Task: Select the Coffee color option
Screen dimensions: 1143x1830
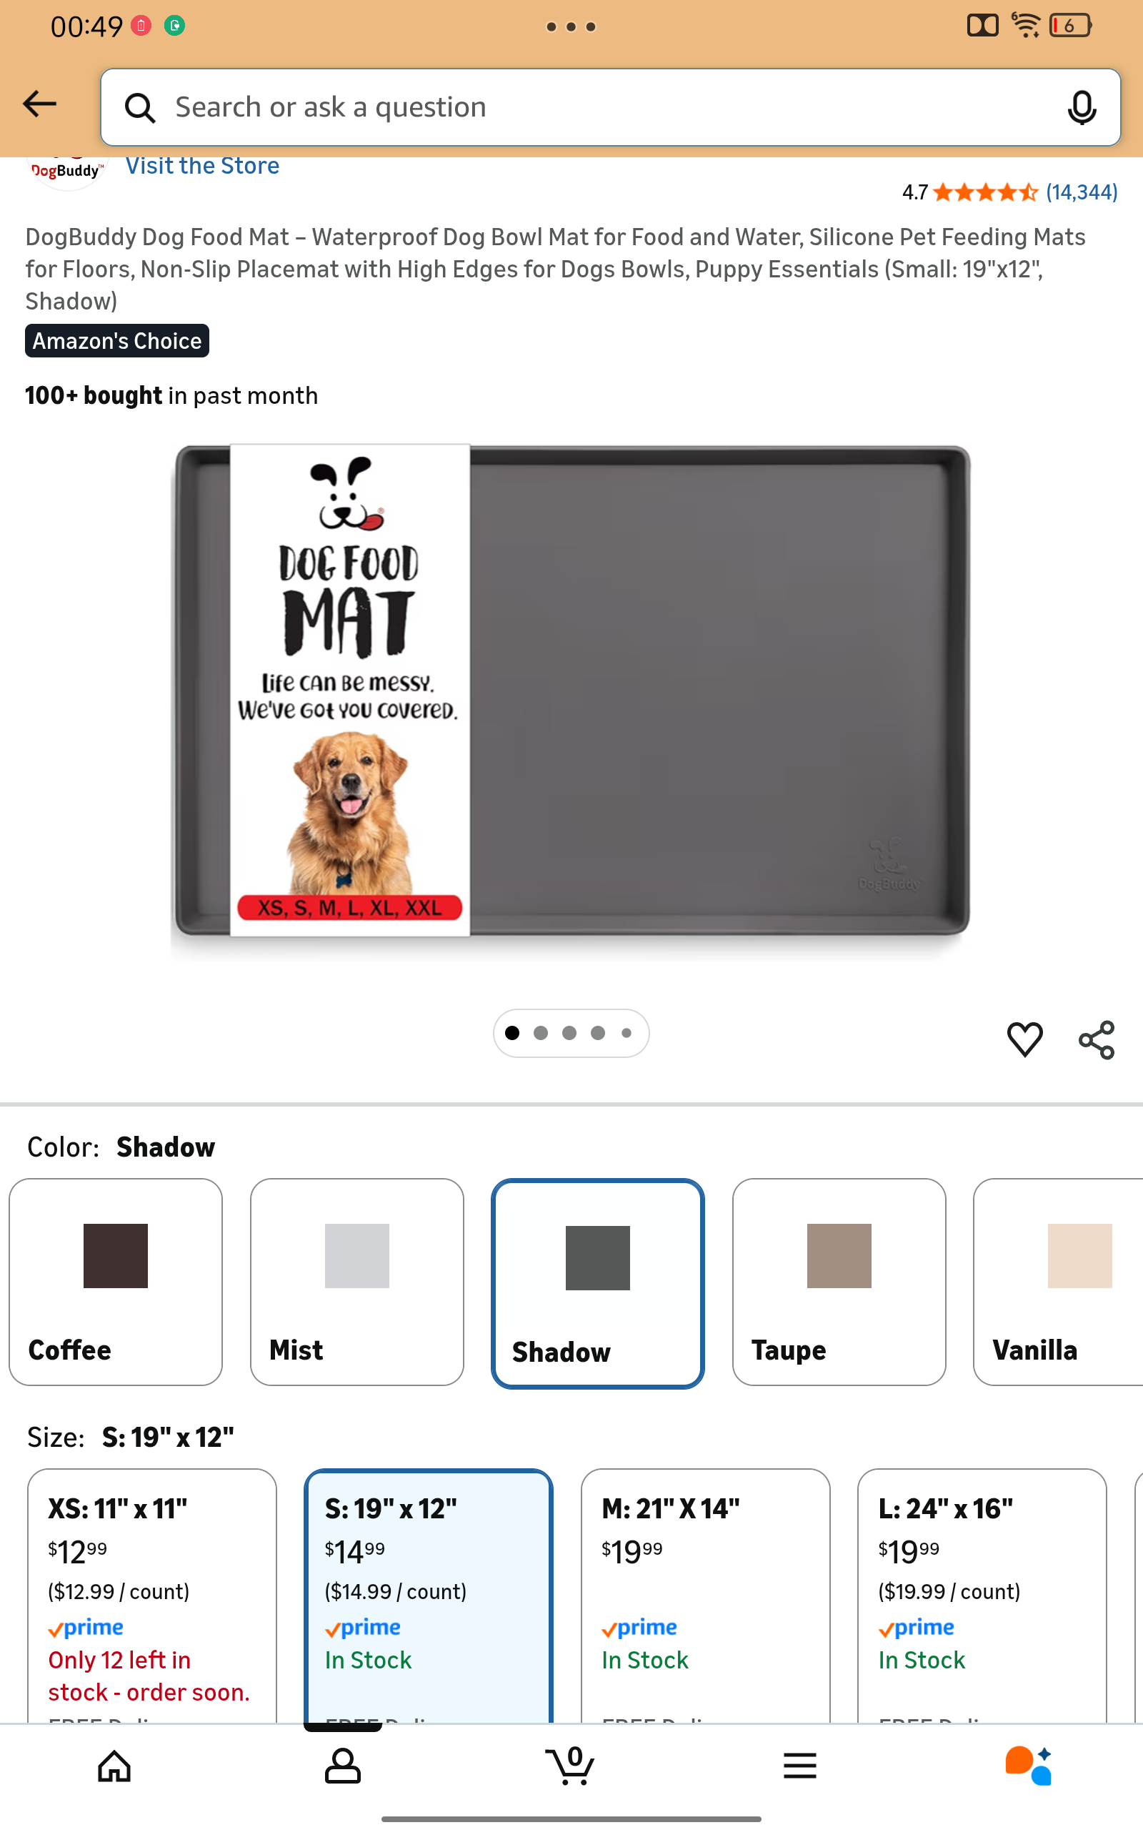Action: 116,1282
